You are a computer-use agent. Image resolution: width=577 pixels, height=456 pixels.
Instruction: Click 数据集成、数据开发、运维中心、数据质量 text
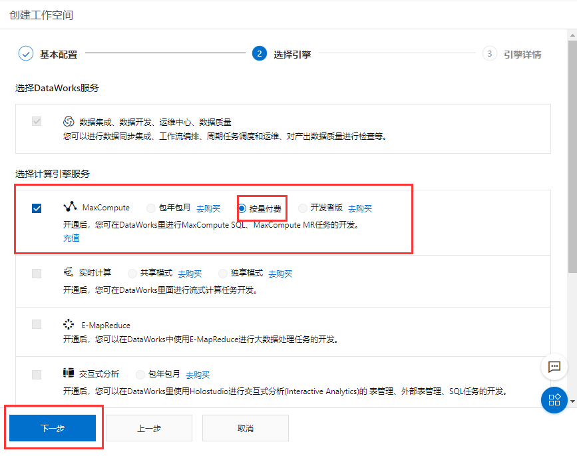click(155, 122)
